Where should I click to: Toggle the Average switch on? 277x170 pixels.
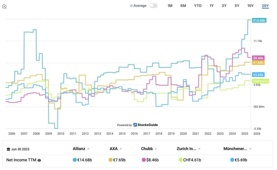pyautogui.click(x=153, y=6)
